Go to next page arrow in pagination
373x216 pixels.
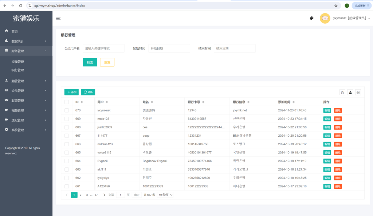(104, 195)
